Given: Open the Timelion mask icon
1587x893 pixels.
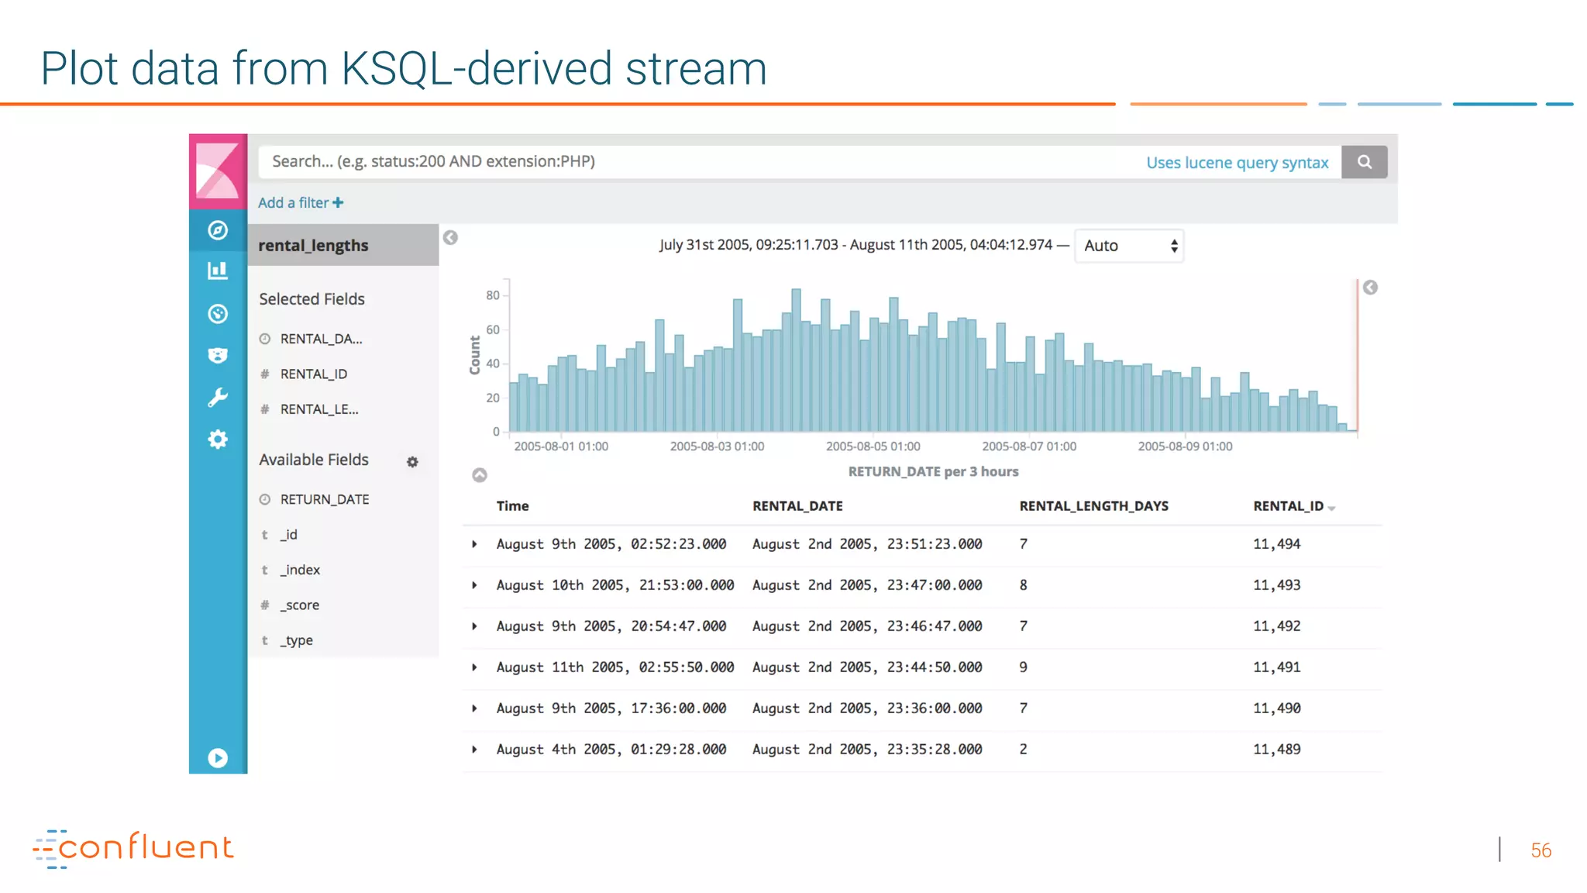Looking at the screenshot, I should (x=218, y=355).
